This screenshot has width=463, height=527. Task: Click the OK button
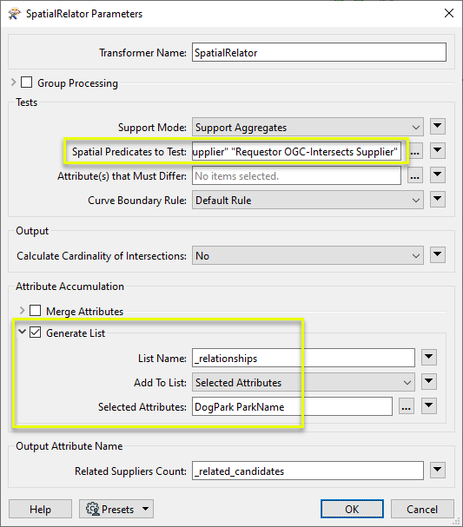[x=352, y=509]
